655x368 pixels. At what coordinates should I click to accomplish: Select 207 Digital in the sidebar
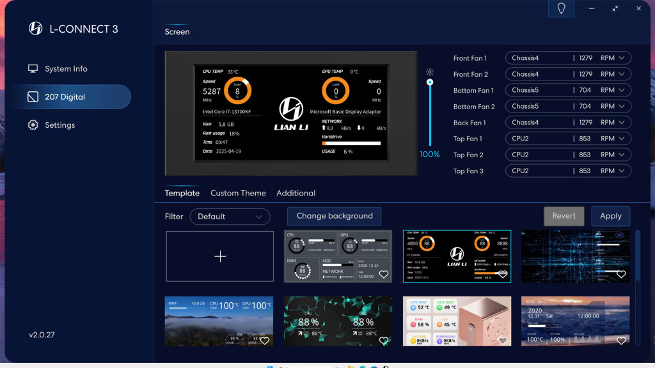pos(72,97)
